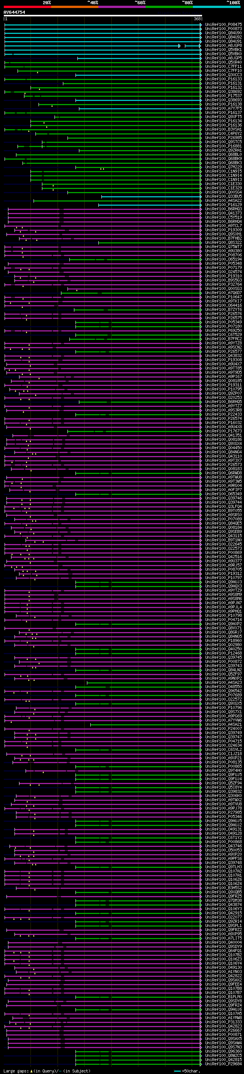
Task: Select the label UniRef100_Q5VBK0
Action: pos(223,54)
